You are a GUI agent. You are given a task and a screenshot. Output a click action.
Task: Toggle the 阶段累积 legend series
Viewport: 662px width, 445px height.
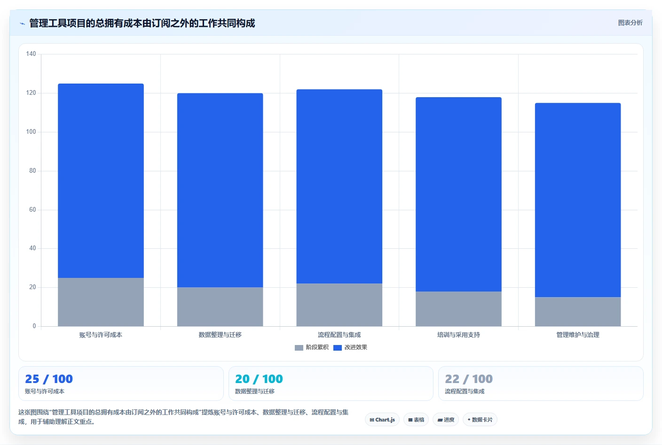[312, 347]
